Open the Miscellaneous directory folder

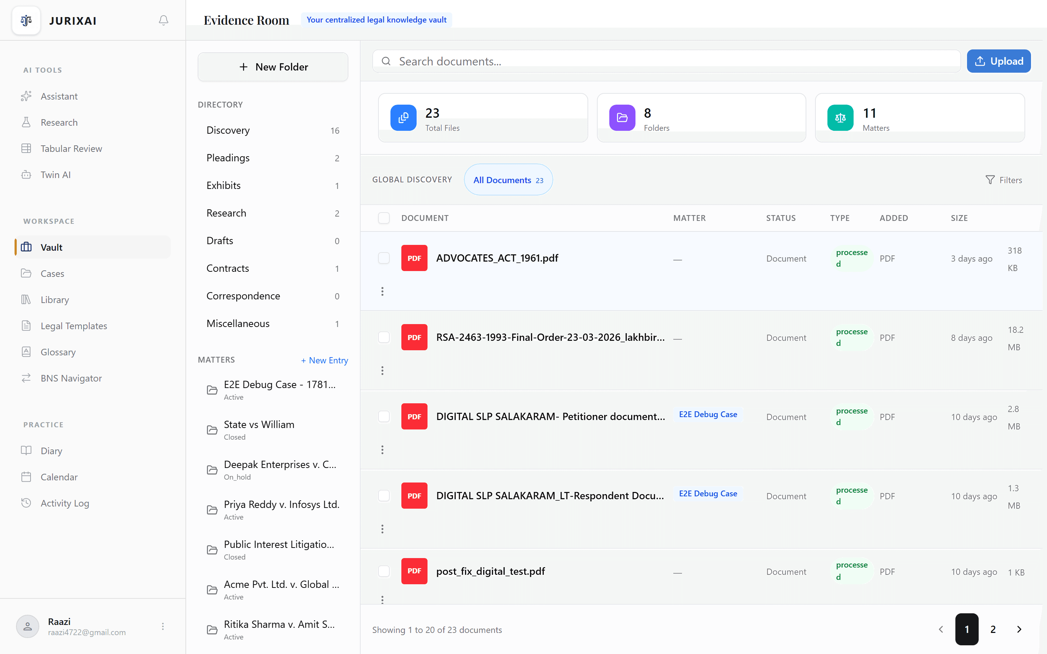273,323
